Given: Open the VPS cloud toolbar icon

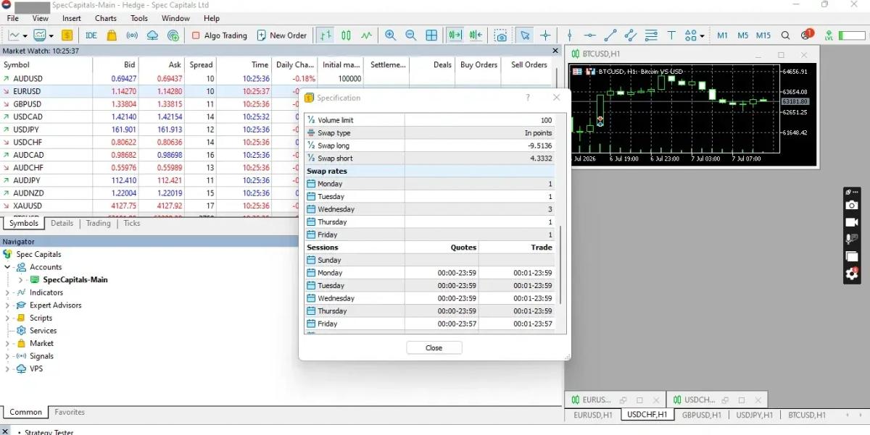Looking at the screenshot, I should click(x=152, y=35).
